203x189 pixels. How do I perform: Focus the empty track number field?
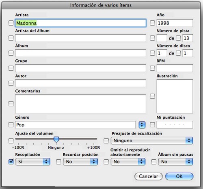[x=162, y=38]
